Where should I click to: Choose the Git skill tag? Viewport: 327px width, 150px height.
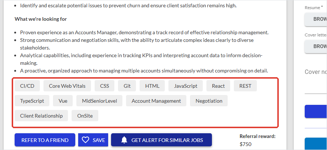tap(127, 86)
